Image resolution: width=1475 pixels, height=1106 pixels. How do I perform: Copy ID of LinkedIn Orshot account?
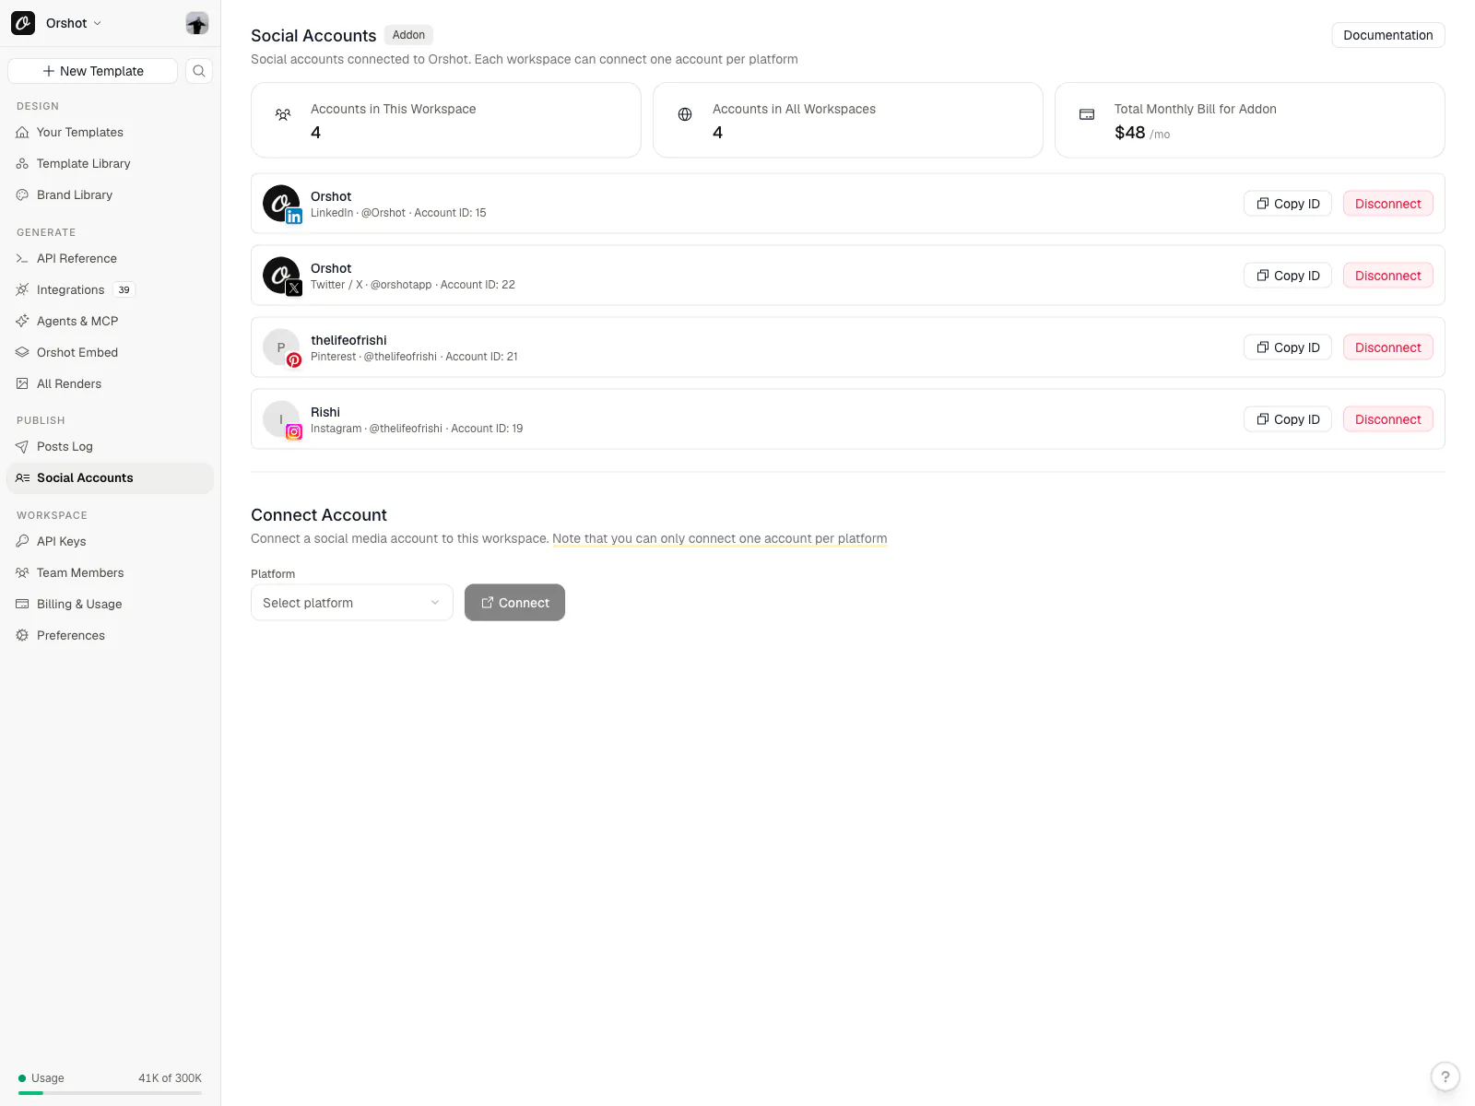pos(1288,204)
